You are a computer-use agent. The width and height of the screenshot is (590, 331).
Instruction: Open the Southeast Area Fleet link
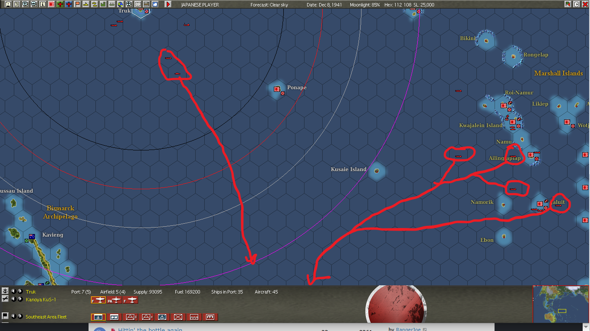46,317
